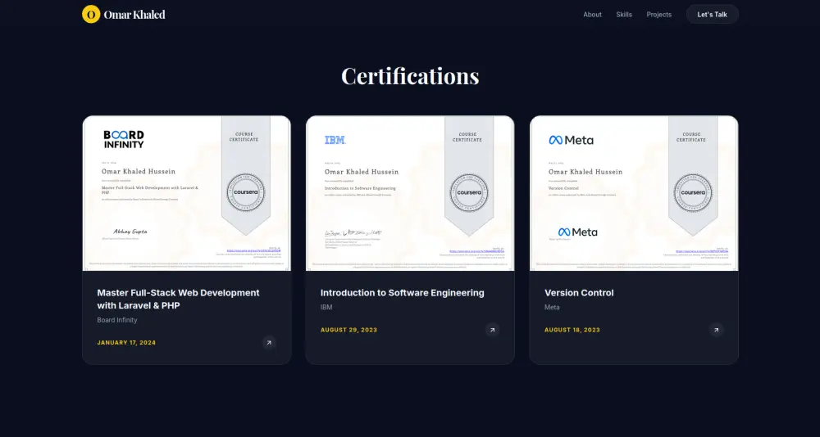
Task: Click the Certifications heading
Action: point(410,76)
